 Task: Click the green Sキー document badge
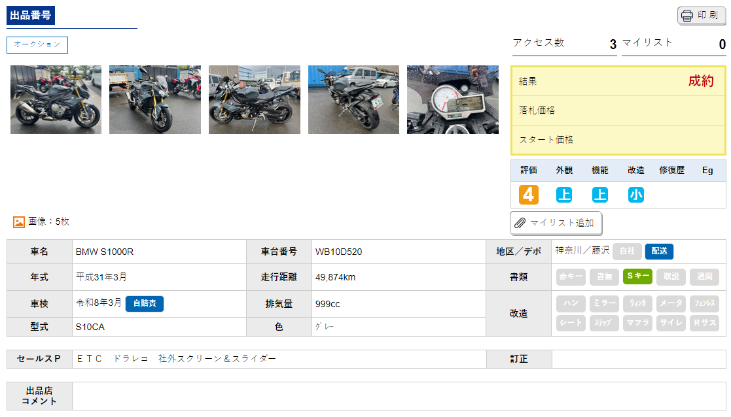[638, 276]
